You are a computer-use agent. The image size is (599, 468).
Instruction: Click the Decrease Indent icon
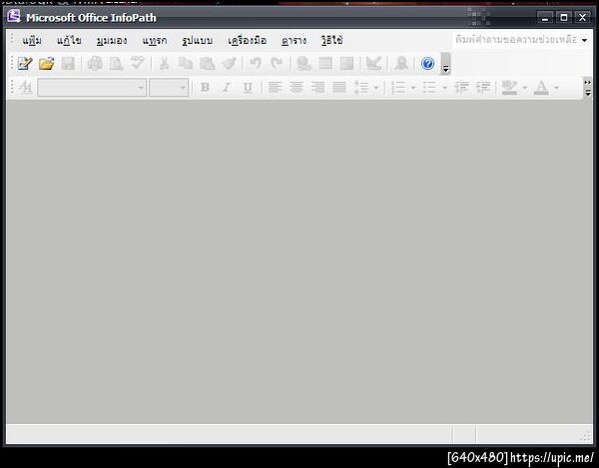click(461, 88)
